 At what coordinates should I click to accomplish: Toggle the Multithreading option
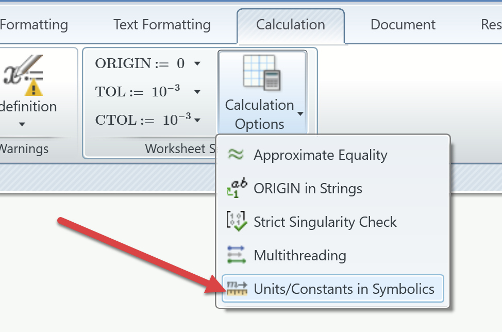(x=299, y=255)
